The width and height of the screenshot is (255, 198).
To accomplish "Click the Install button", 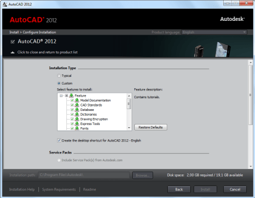I will (x=205, y=189).
